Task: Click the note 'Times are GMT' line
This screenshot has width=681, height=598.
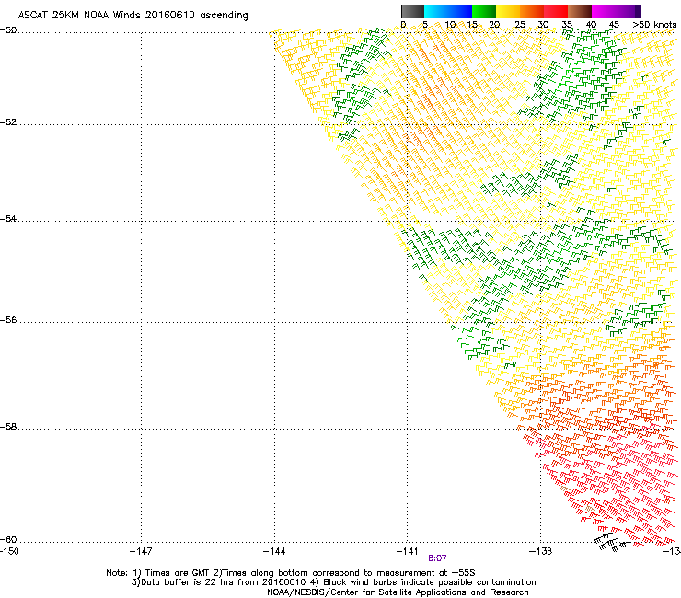Action: [291, 573]
